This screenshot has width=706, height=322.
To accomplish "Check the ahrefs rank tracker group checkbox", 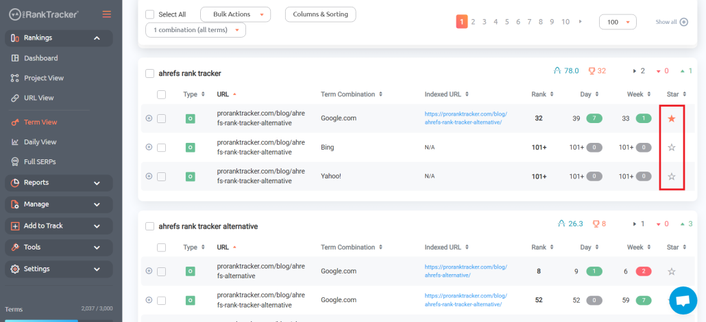I will click(x=150, y=73).
